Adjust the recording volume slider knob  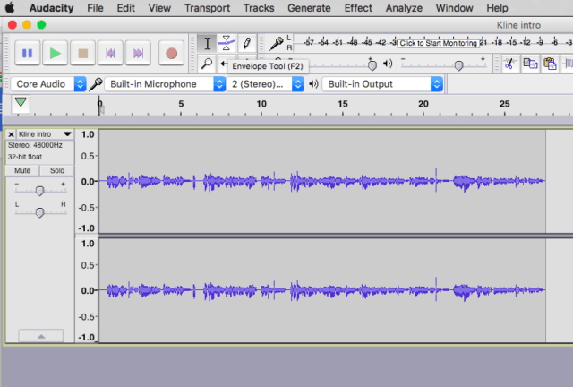[x=372, y=65]
